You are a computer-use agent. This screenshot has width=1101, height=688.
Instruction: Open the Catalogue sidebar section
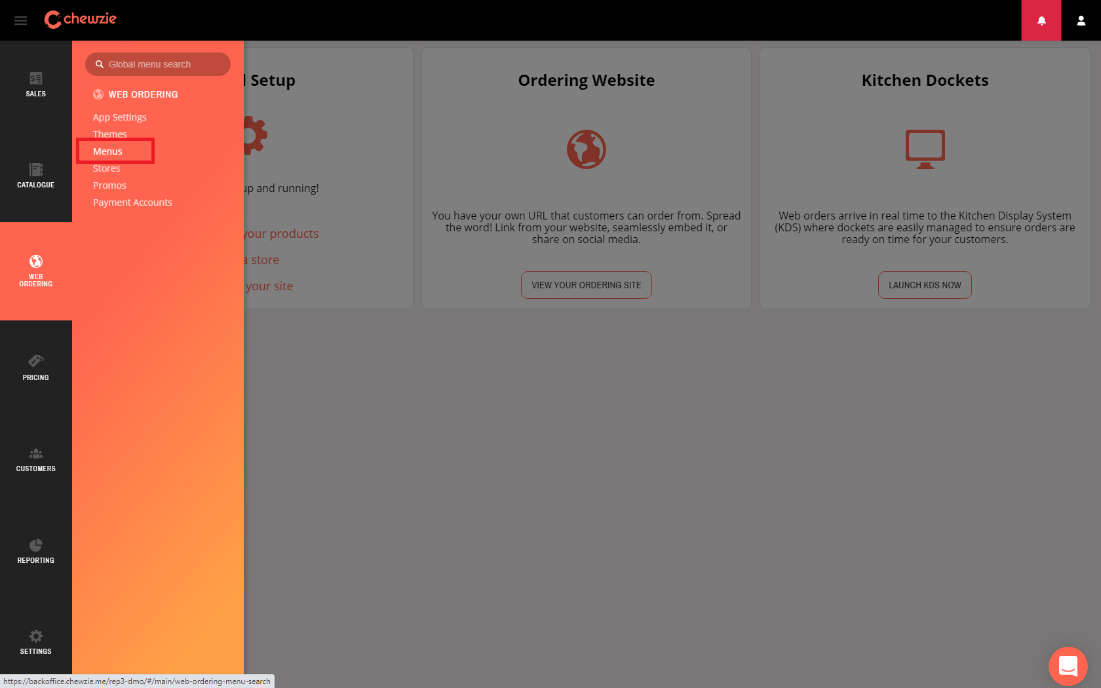[36, 176]
